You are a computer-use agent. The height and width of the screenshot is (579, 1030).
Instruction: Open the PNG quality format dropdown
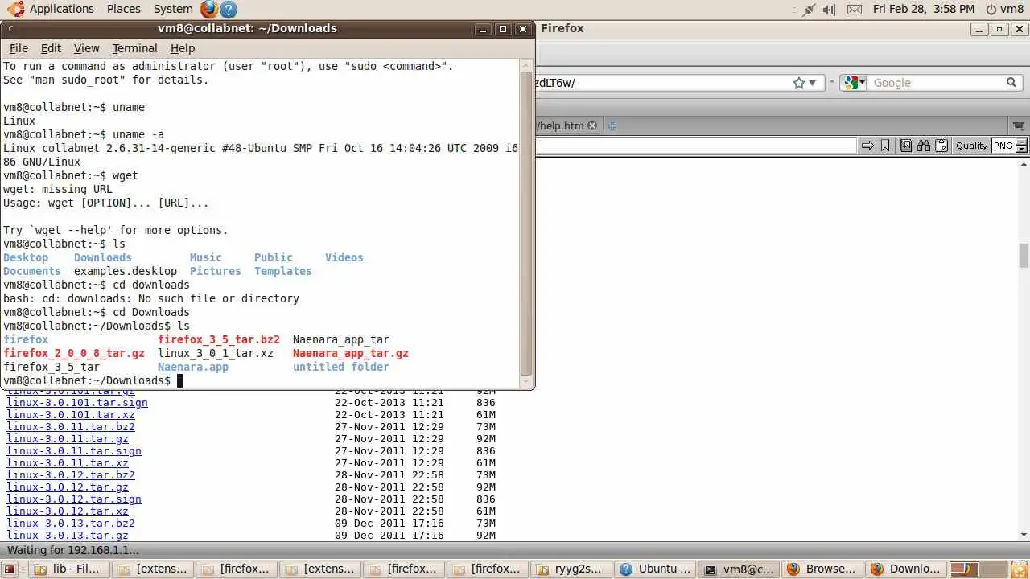[x=1010, y=146]
